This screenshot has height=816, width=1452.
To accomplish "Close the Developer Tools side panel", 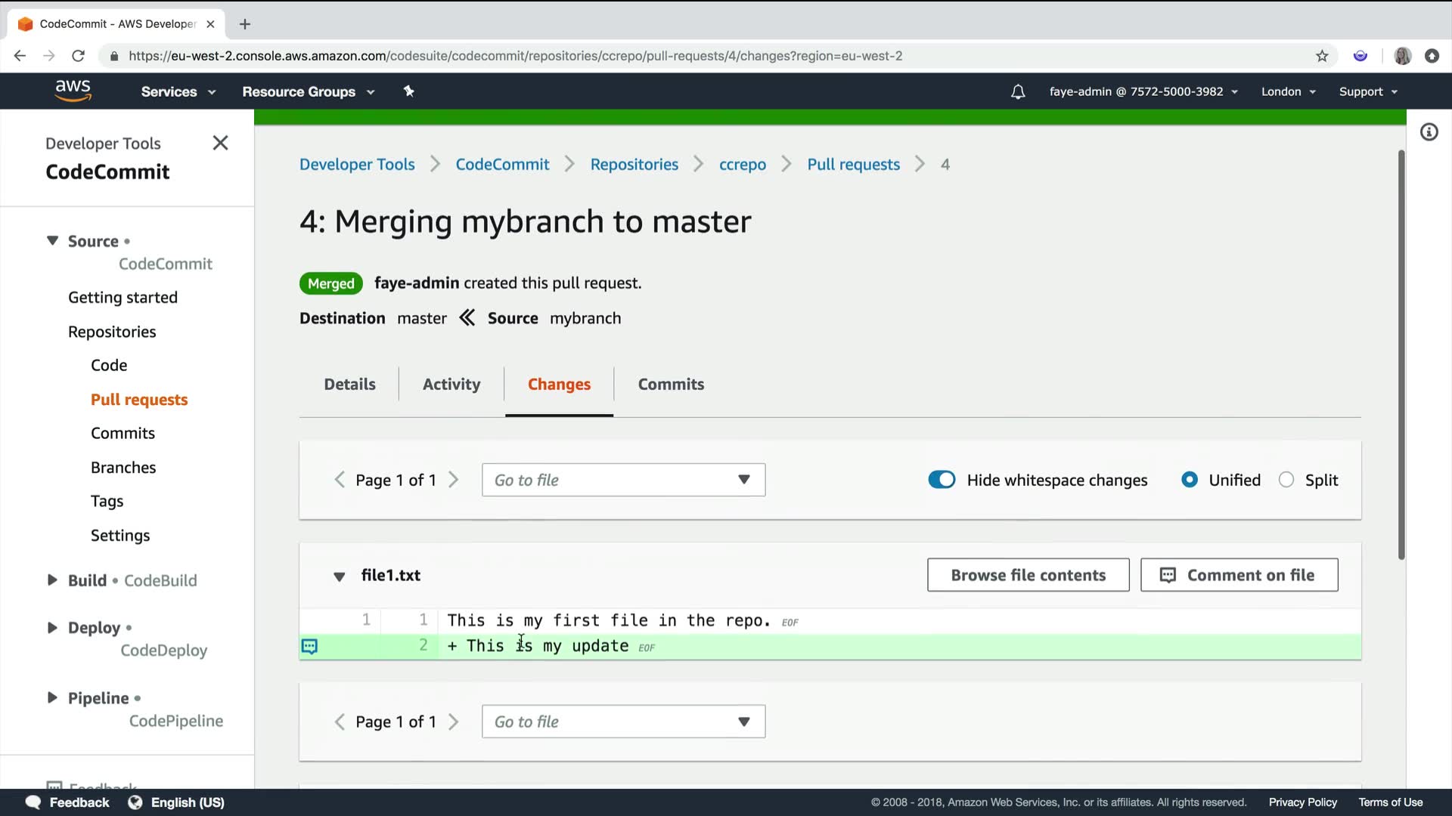I will [x=220, y=143].
